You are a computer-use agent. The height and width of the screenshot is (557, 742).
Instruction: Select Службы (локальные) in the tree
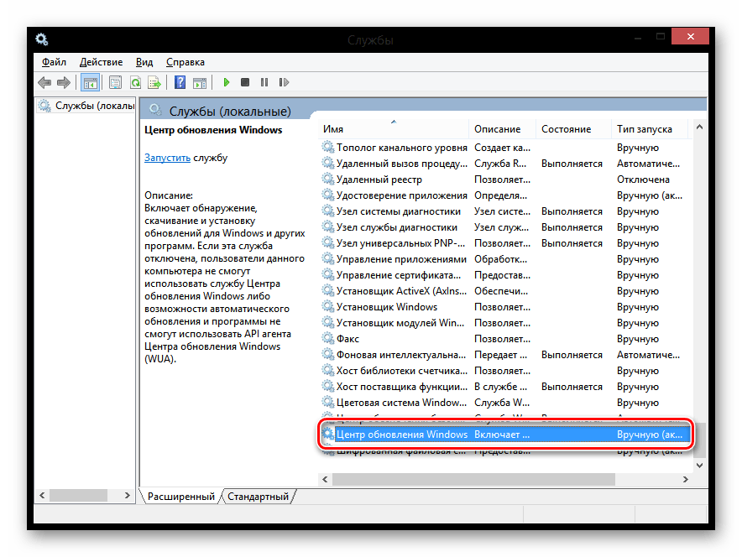click(94, 107)
